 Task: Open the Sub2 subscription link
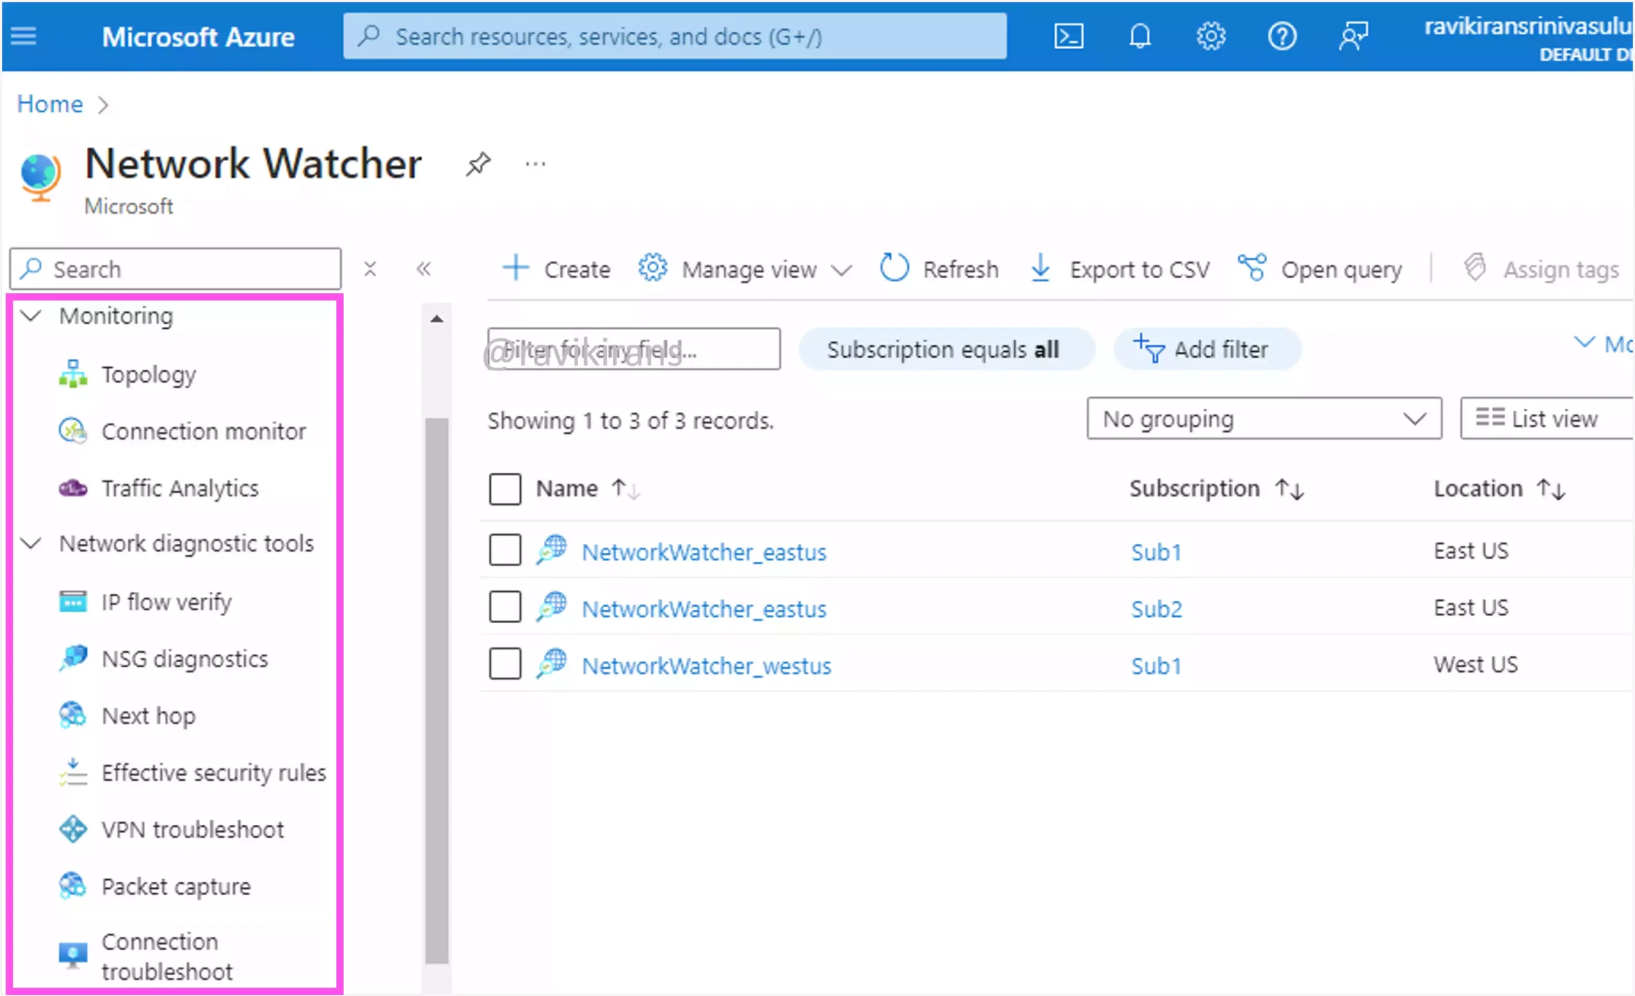click(1157, 608)
